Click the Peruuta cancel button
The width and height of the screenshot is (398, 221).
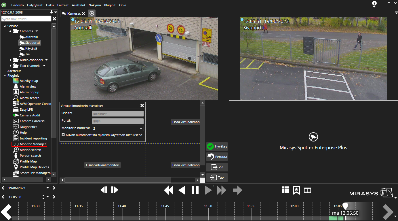point(217,157)
